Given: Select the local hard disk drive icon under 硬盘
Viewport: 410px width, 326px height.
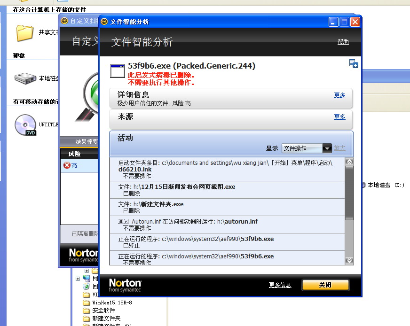Looking at the screenshot, I should [x=25, y=78].
